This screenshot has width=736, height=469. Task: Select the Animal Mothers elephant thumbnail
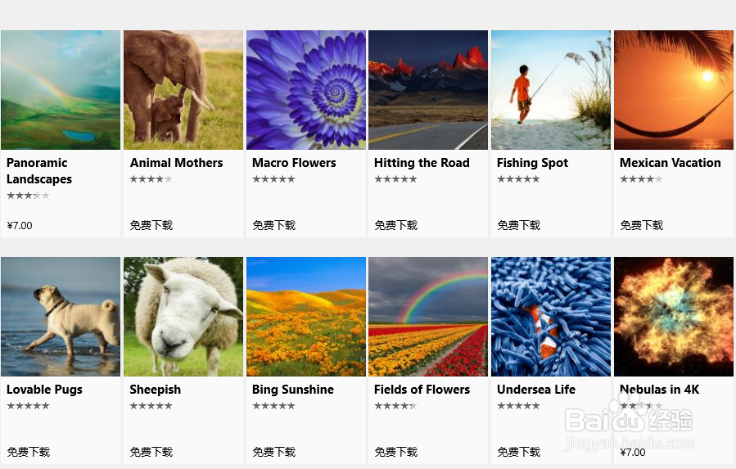click(183, 90)
